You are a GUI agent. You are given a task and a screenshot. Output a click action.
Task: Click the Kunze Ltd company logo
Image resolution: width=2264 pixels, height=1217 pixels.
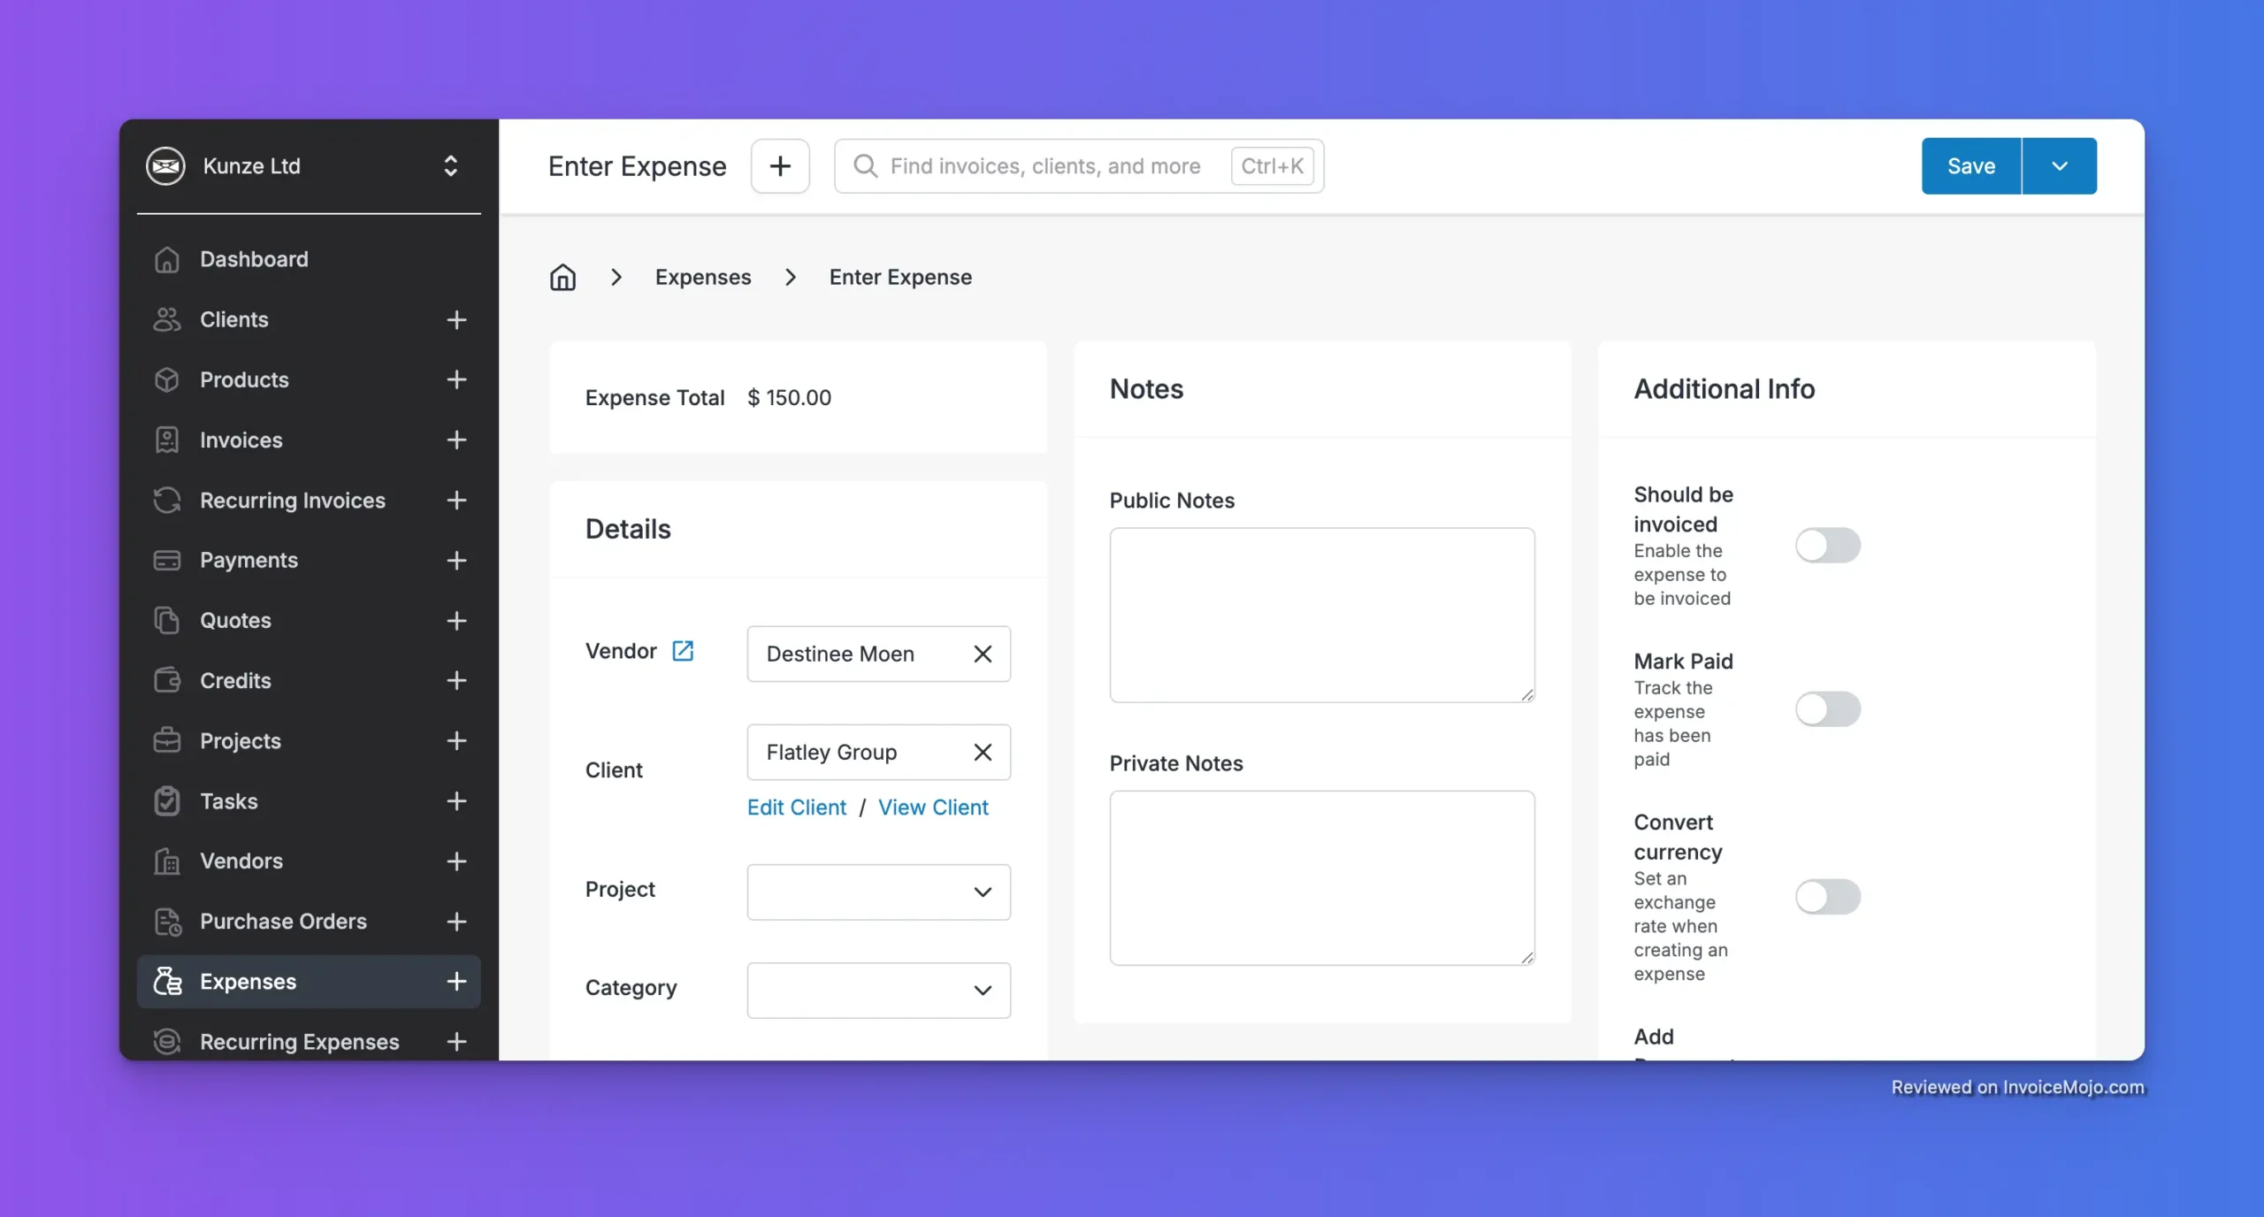click(165, 166)
